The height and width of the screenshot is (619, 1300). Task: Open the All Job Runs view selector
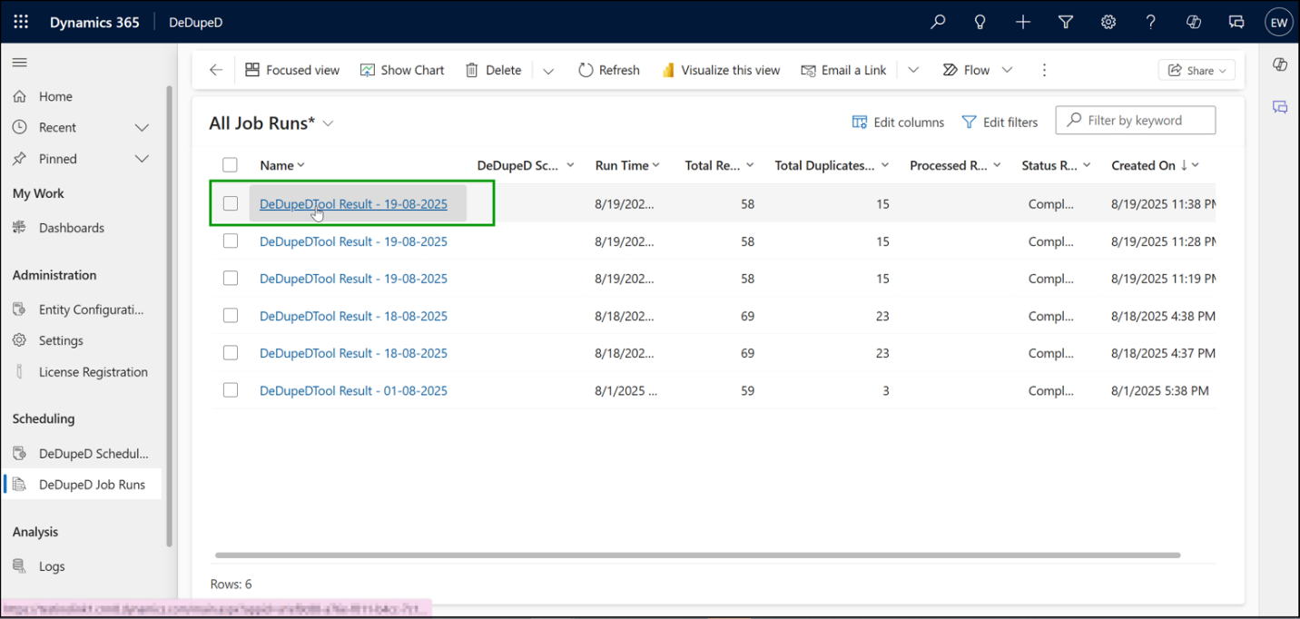(327, 122)
